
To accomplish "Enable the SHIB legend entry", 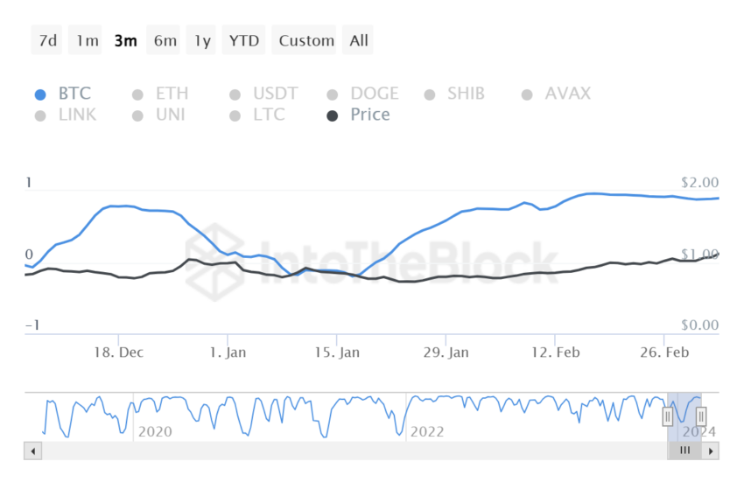I will [454, 94].
